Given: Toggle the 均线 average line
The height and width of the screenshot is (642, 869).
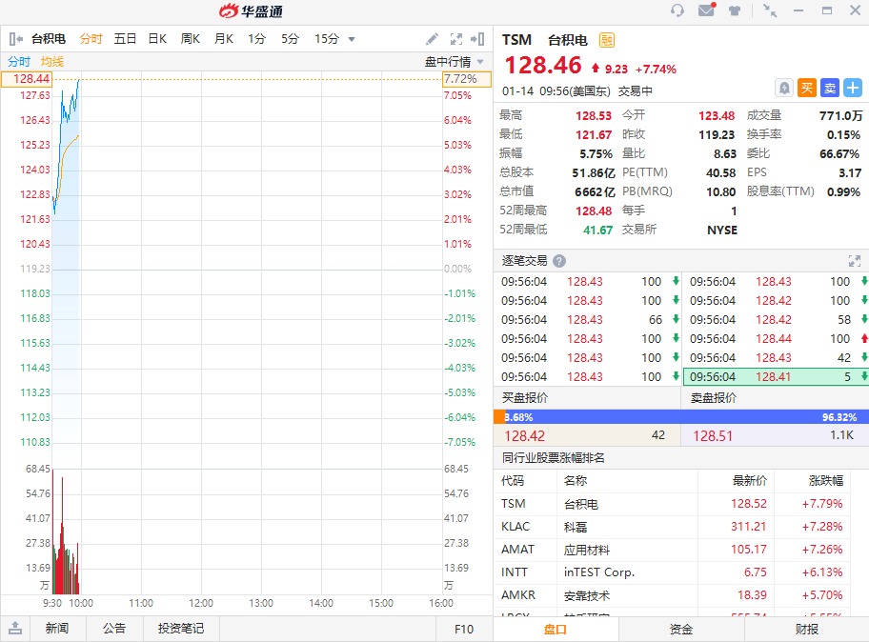Looking at the screenshot, I should tap(52, 62).
